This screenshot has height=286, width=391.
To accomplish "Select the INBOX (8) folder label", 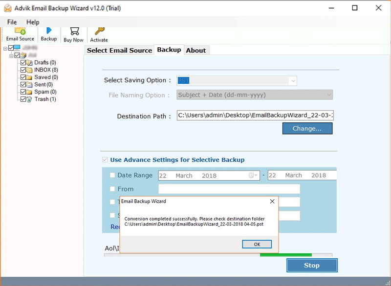I will [x=46, y=70].
